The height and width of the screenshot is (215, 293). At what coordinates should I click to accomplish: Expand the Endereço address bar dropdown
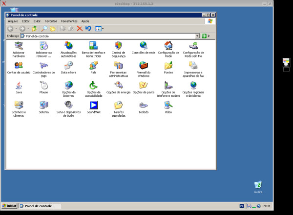tap(197, 36)
